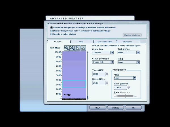Open the Turbulence dropdown
Image resolution: width=170 pixels, height=127 pixels.
129,52
